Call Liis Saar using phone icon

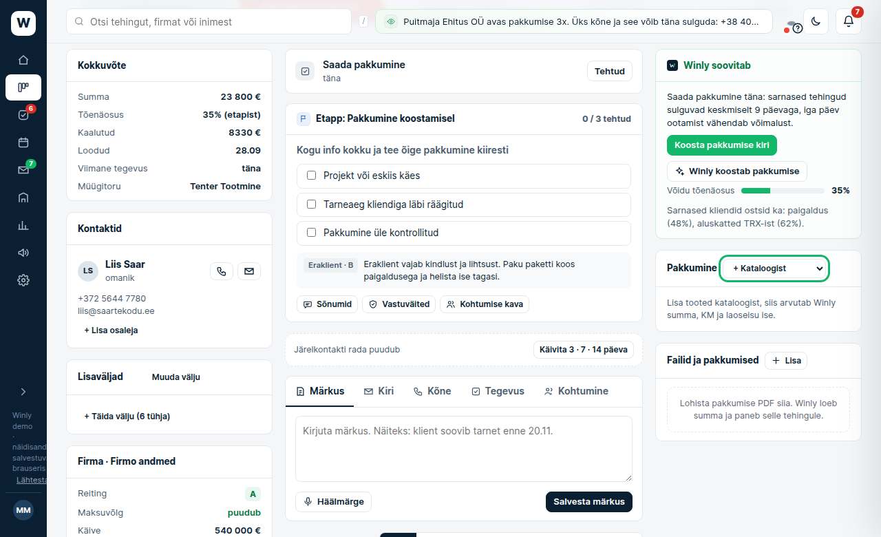222,271
